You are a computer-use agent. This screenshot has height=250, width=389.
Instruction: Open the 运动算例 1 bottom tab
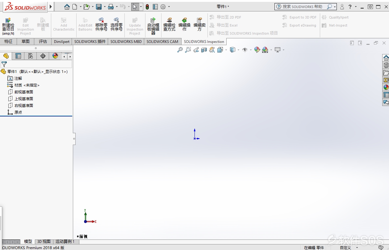tap(65, 242)
